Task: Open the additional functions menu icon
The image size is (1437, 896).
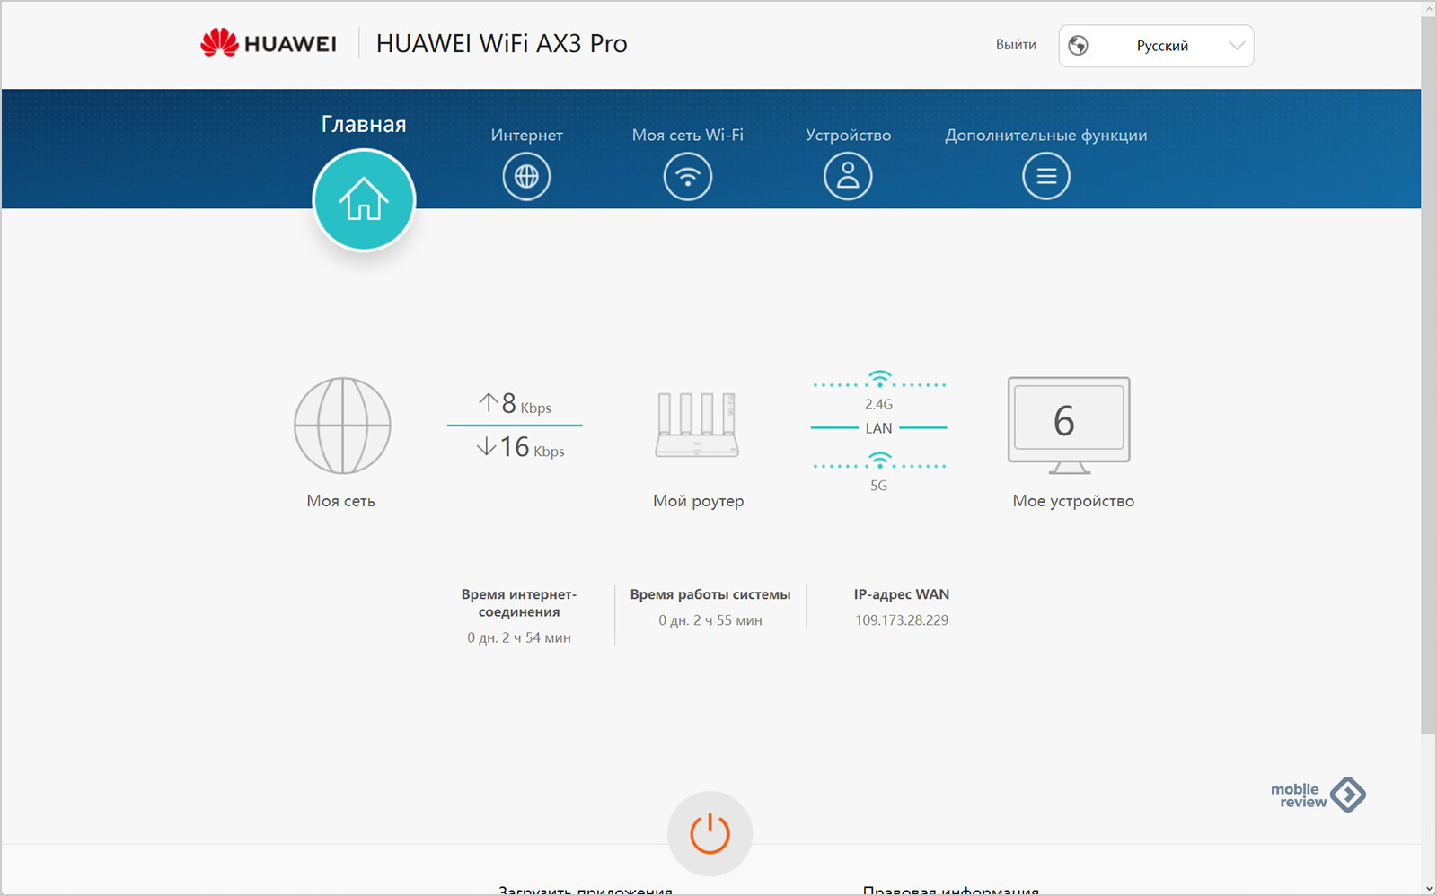Action: coord(1046,176)
